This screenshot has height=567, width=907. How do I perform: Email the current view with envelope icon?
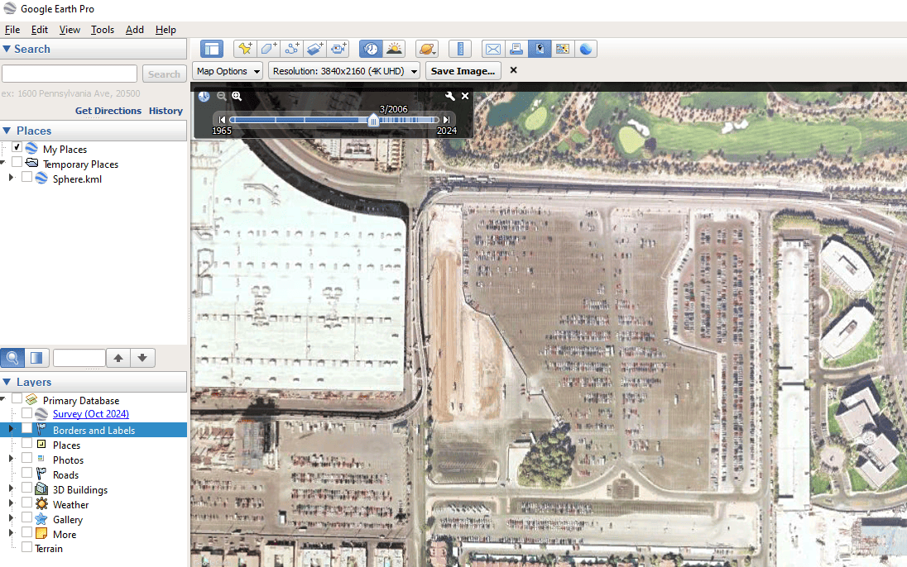[x=493, y=49]
